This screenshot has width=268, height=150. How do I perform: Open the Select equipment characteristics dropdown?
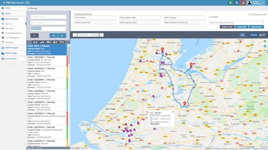click(185, 23)
